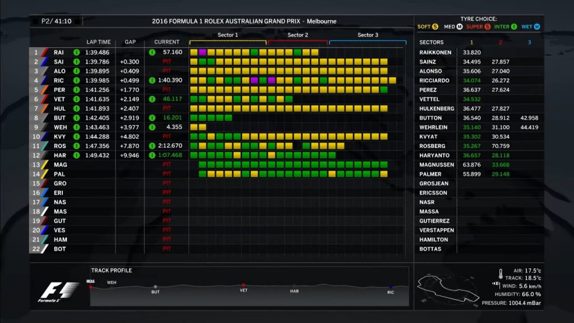
Task: Click the Formula 1 logo
Action: point(58,292)
